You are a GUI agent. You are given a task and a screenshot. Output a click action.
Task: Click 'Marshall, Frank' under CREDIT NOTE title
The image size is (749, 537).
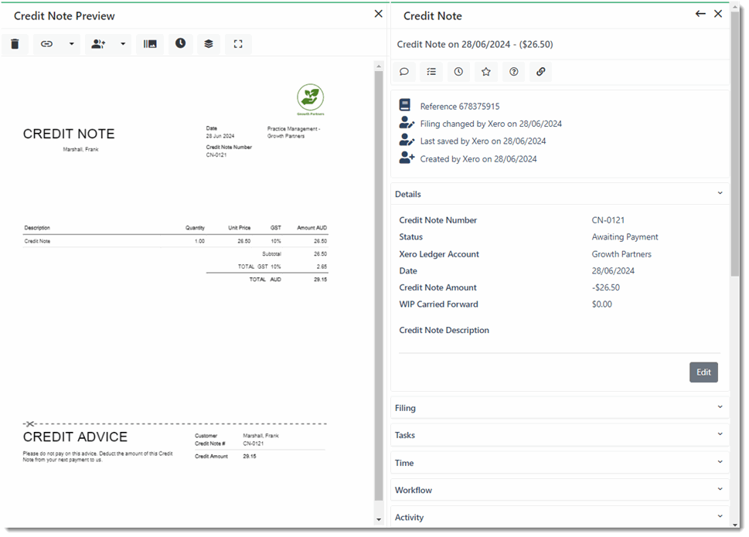80,149
